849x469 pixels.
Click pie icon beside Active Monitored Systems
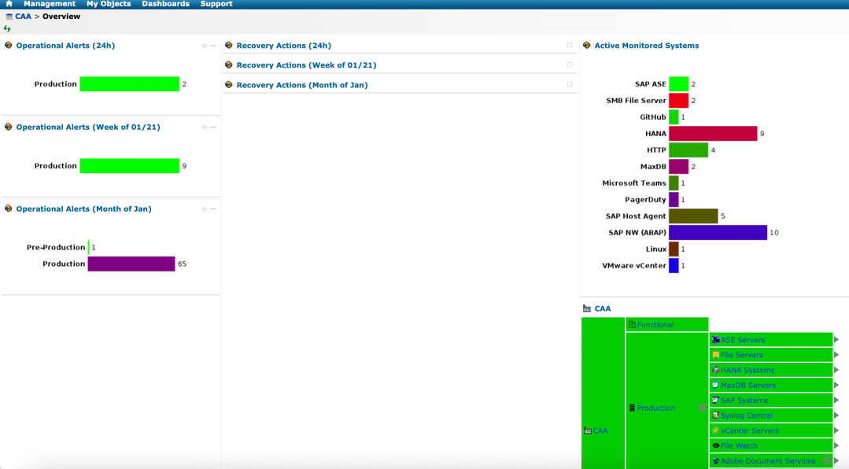click(586, 46)
